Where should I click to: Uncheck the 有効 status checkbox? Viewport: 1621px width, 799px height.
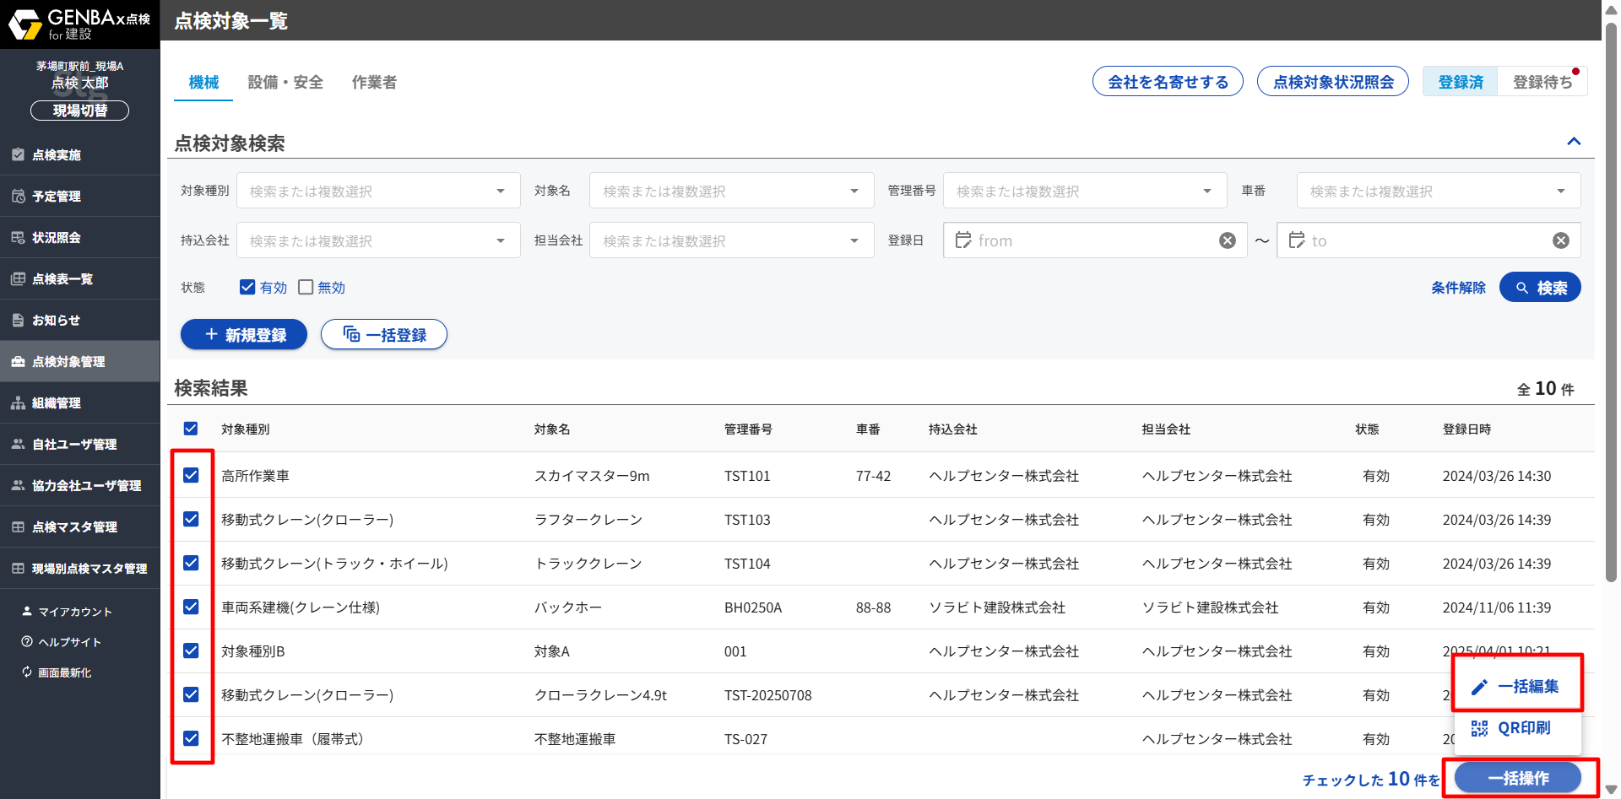point(247,288)
